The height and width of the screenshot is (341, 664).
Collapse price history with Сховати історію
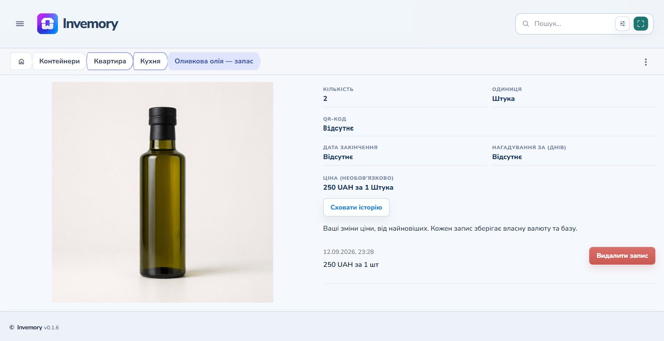pos(356,207)
